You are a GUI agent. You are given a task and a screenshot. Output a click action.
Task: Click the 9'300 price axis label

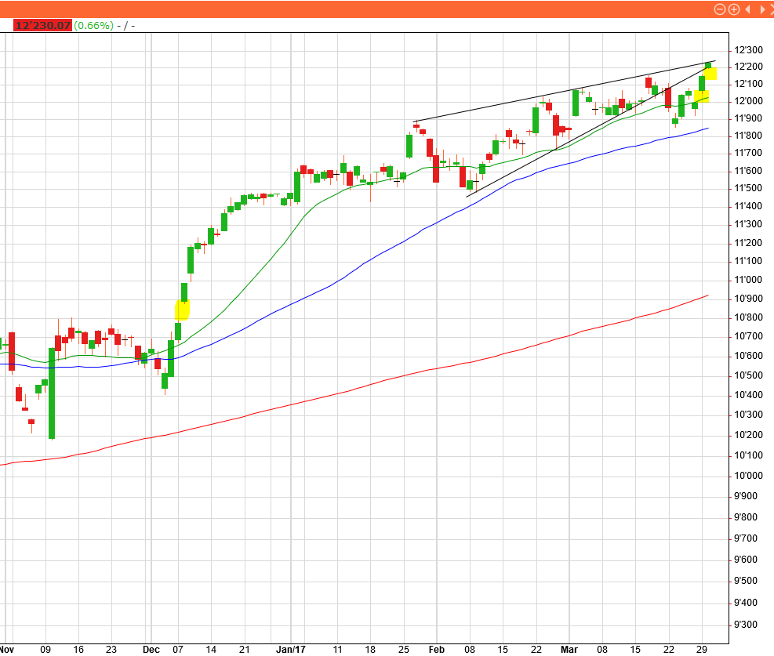746,625
